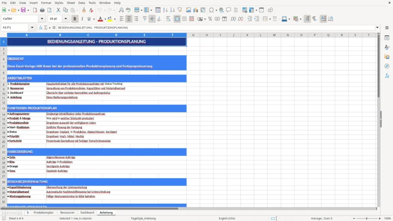Image resolution: width=393 pixels, height=221 pixels.
Task: Cut selection with the scissors icon
Action: click(x=58, y=10)
